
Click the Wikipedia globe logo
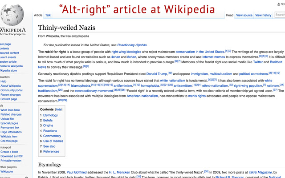tap(12, 15)
